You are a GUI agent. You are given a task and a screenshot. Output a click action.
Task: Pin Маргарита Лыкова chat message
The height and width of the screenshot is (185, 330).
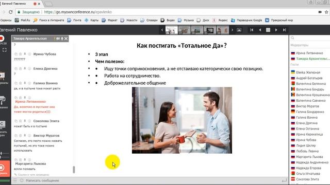coord(25,160)
